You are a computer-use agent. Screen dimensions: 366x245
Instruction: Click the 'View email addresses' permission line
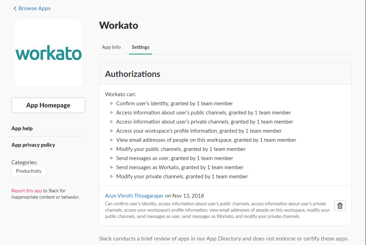coord(206,140)
